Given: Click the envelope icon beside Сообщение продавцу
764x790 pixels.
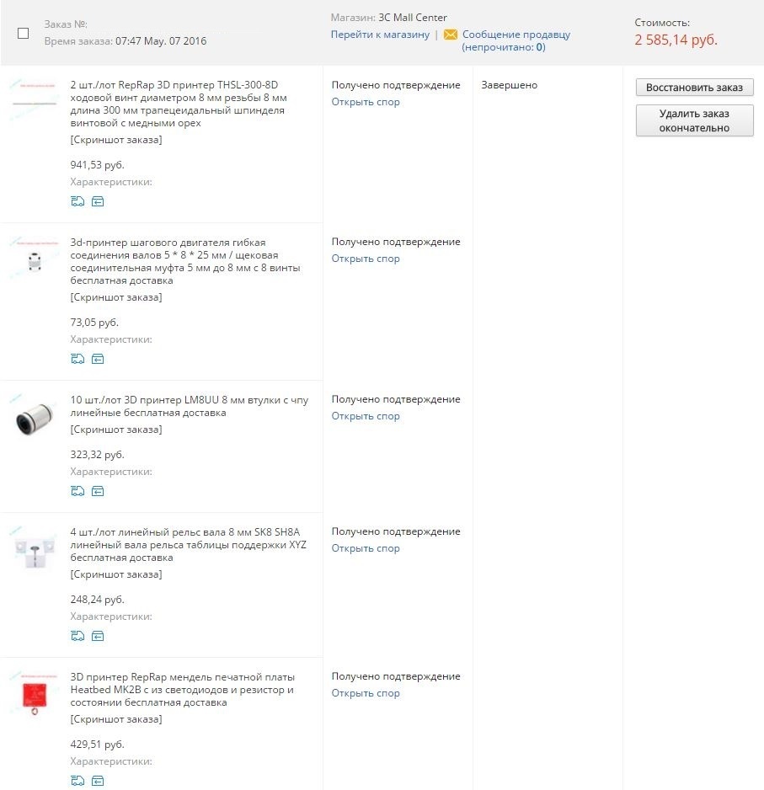Looking at the screenshot, I should 451,35.
